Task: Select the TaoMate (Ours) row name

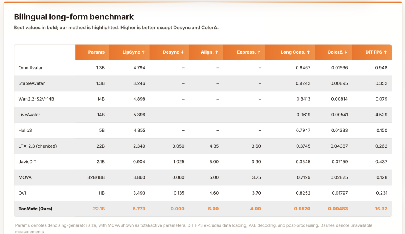Action: [x=35, y=209]
